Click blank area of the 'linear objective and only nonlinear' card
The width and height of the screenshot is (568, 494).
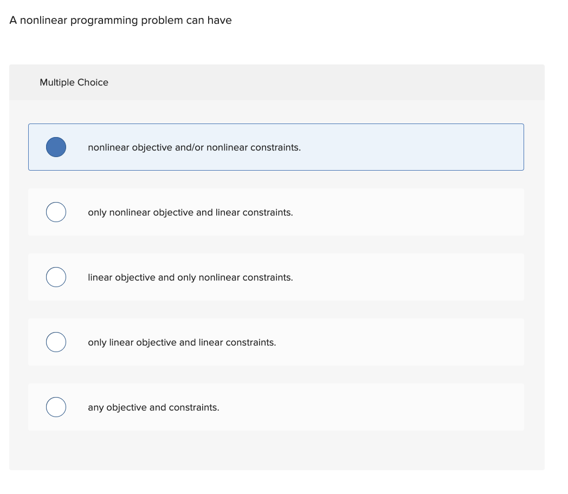pyautogui.click(x=409, y=277)
